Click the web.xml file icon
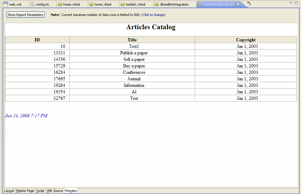 (x=6, y=4)
